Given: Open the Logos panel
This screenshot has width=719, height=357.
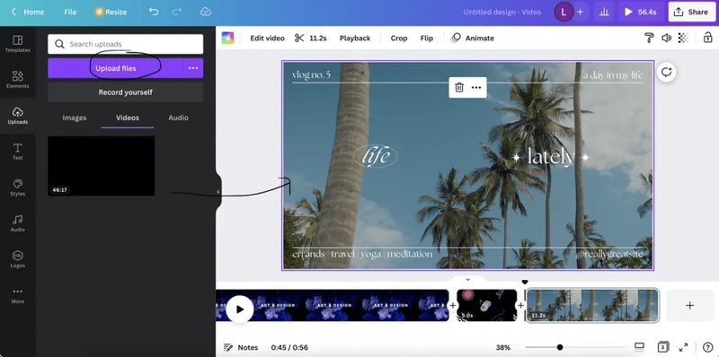Looking at the screenshot, I should [17, 259].
